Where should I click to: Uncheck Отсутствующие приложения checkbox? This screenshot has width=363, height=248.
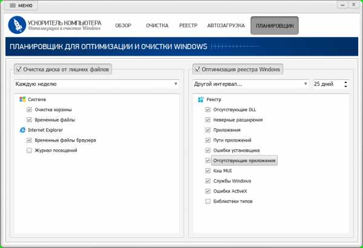coord(208,160)
